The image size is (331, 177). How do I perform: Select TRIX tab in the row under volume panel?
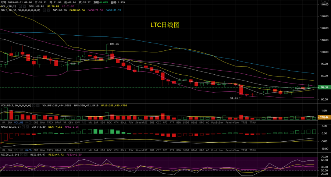(50, 122)
